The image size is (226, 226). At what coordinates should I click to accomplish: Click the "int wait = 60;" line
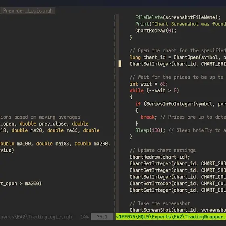(x=149, y=84)
